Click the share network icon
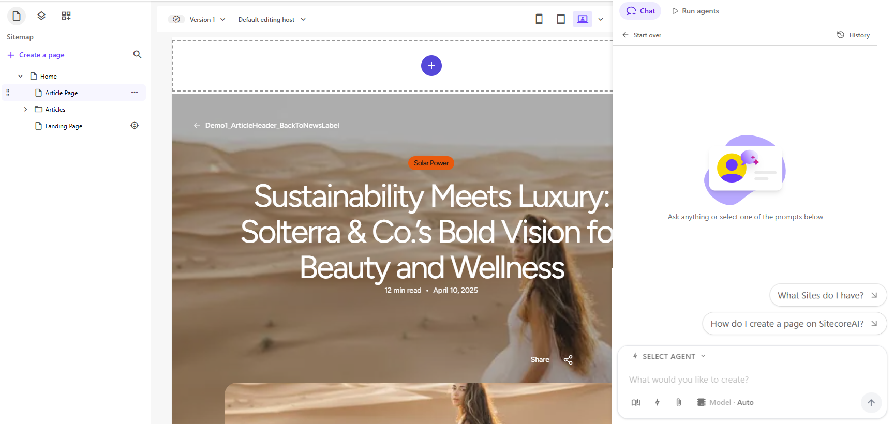This screenshot has height=424, width=894. pos(568,360)
